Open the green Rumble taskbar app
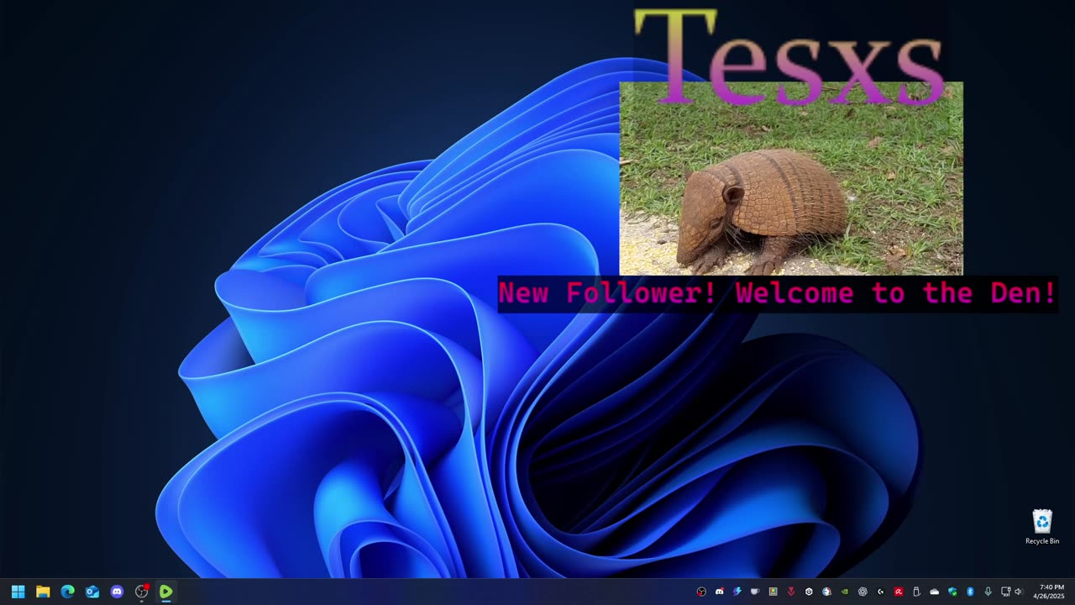Viewport: 1075px width, 605px height. (x=166, y=592)
